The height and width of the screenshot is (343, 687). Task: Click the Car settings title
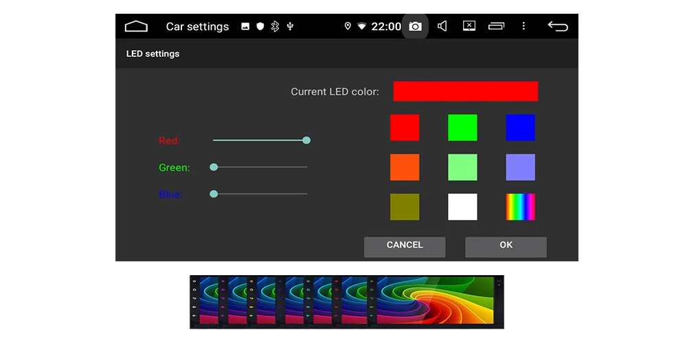[197, 27]
